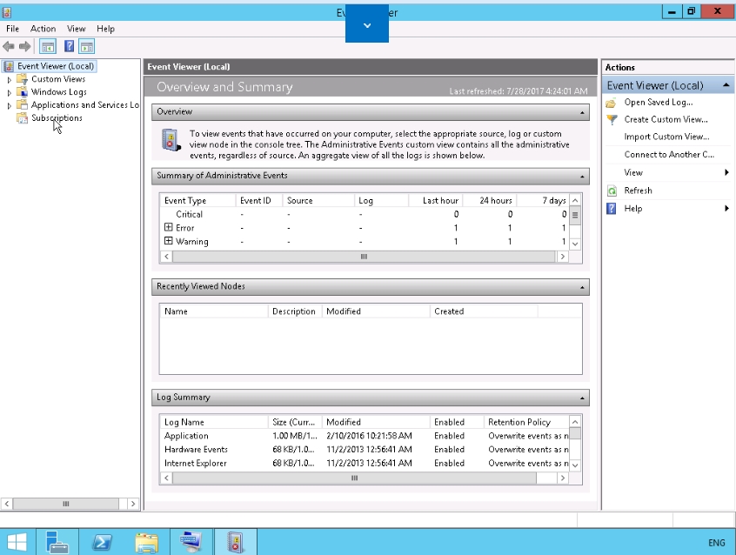Click the Windows Logs folder icon
The height and width of the screenshot is (555, 736).
[22, 91]
